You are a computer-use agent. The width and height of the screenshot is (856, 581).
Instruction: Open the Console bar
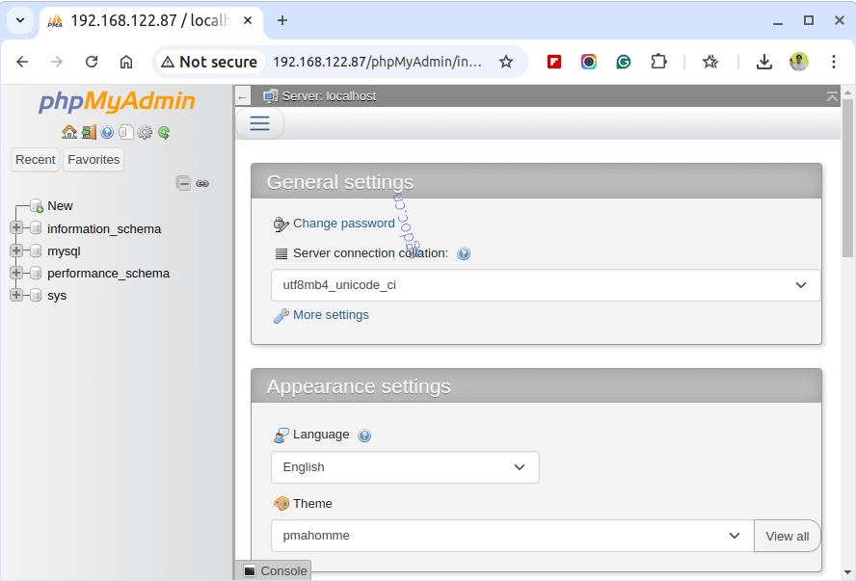coord(276,570)
